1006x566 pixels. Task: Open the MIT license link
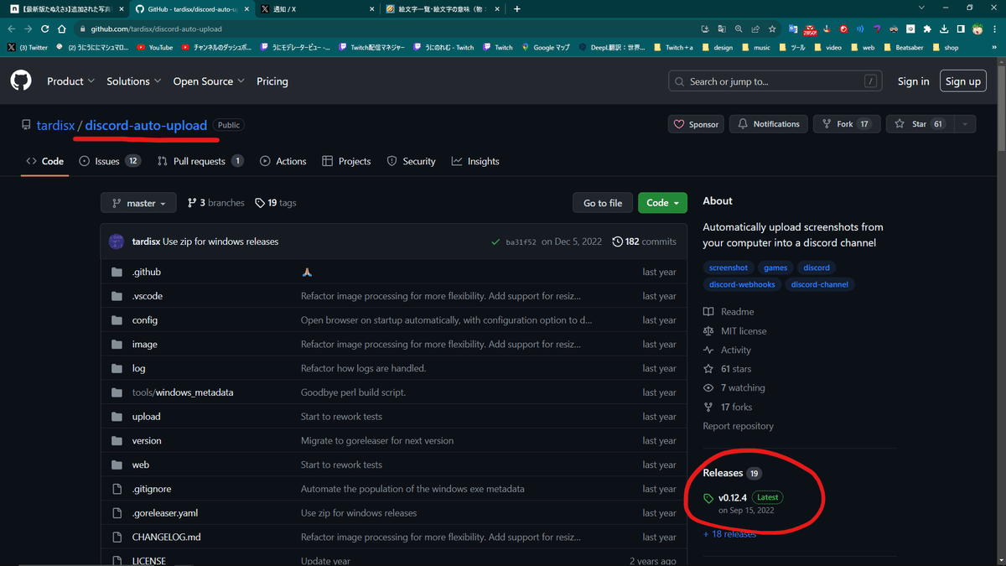734,331
